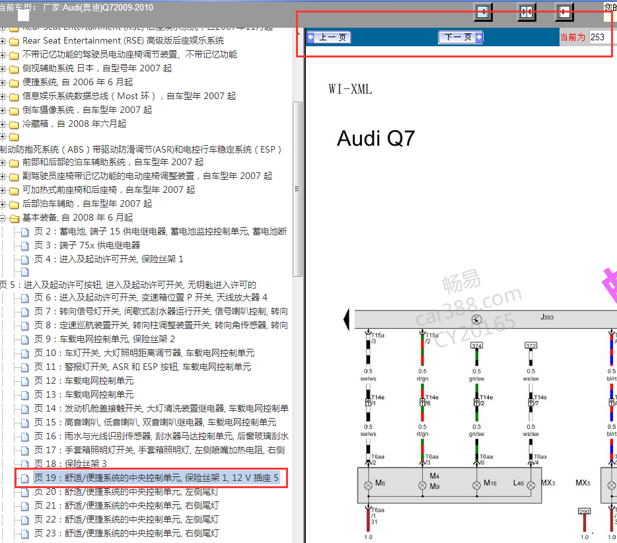Click the left arrow beside J393 bar
This screenshot has width=617, height=543.
click(347, 319)
